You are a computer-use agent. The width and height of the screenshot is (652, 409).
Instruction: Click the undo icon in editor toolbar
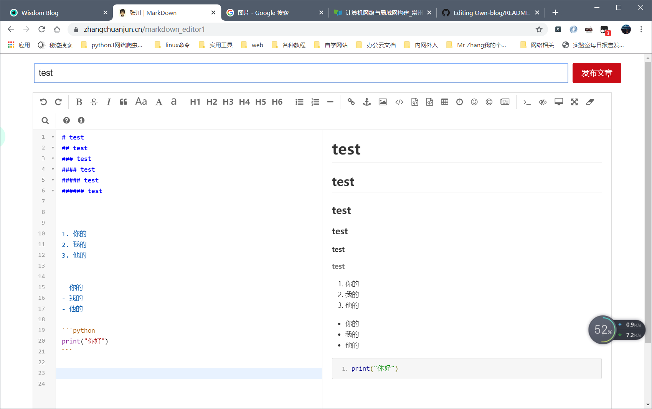click(43, 102)
